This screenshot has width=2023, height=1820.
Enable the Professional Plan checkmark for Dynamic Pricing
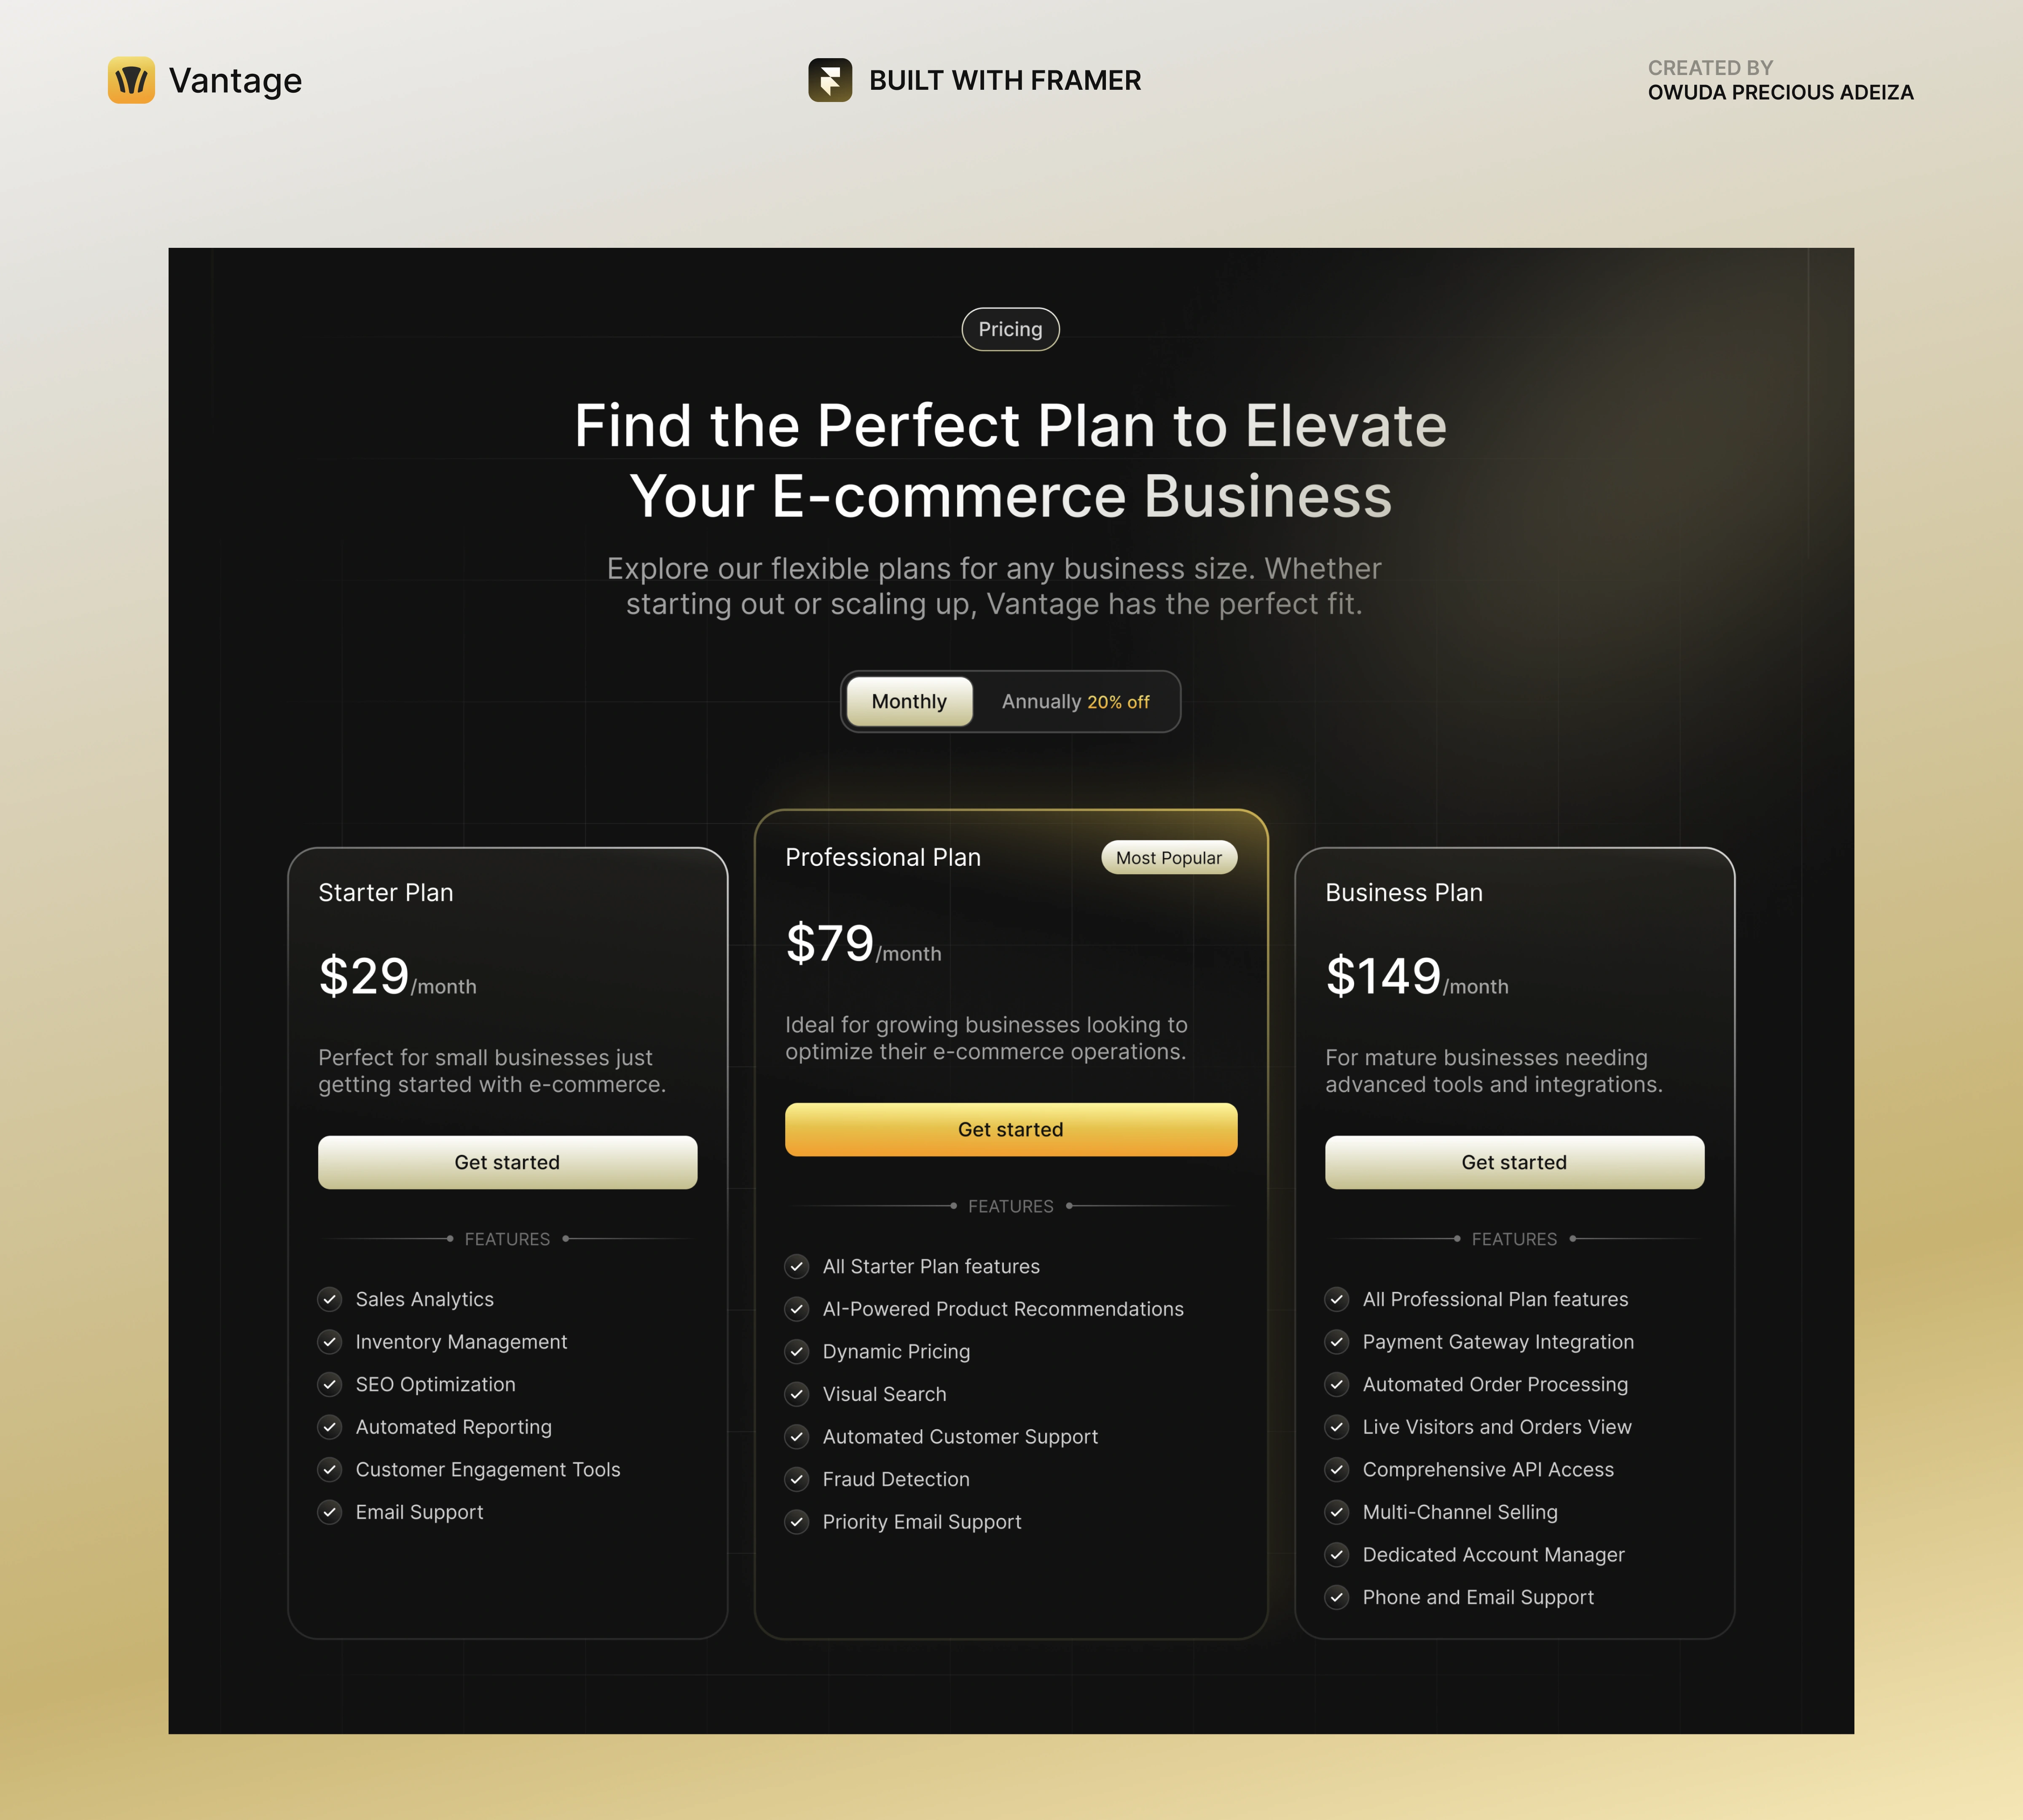click(796, 1351)
